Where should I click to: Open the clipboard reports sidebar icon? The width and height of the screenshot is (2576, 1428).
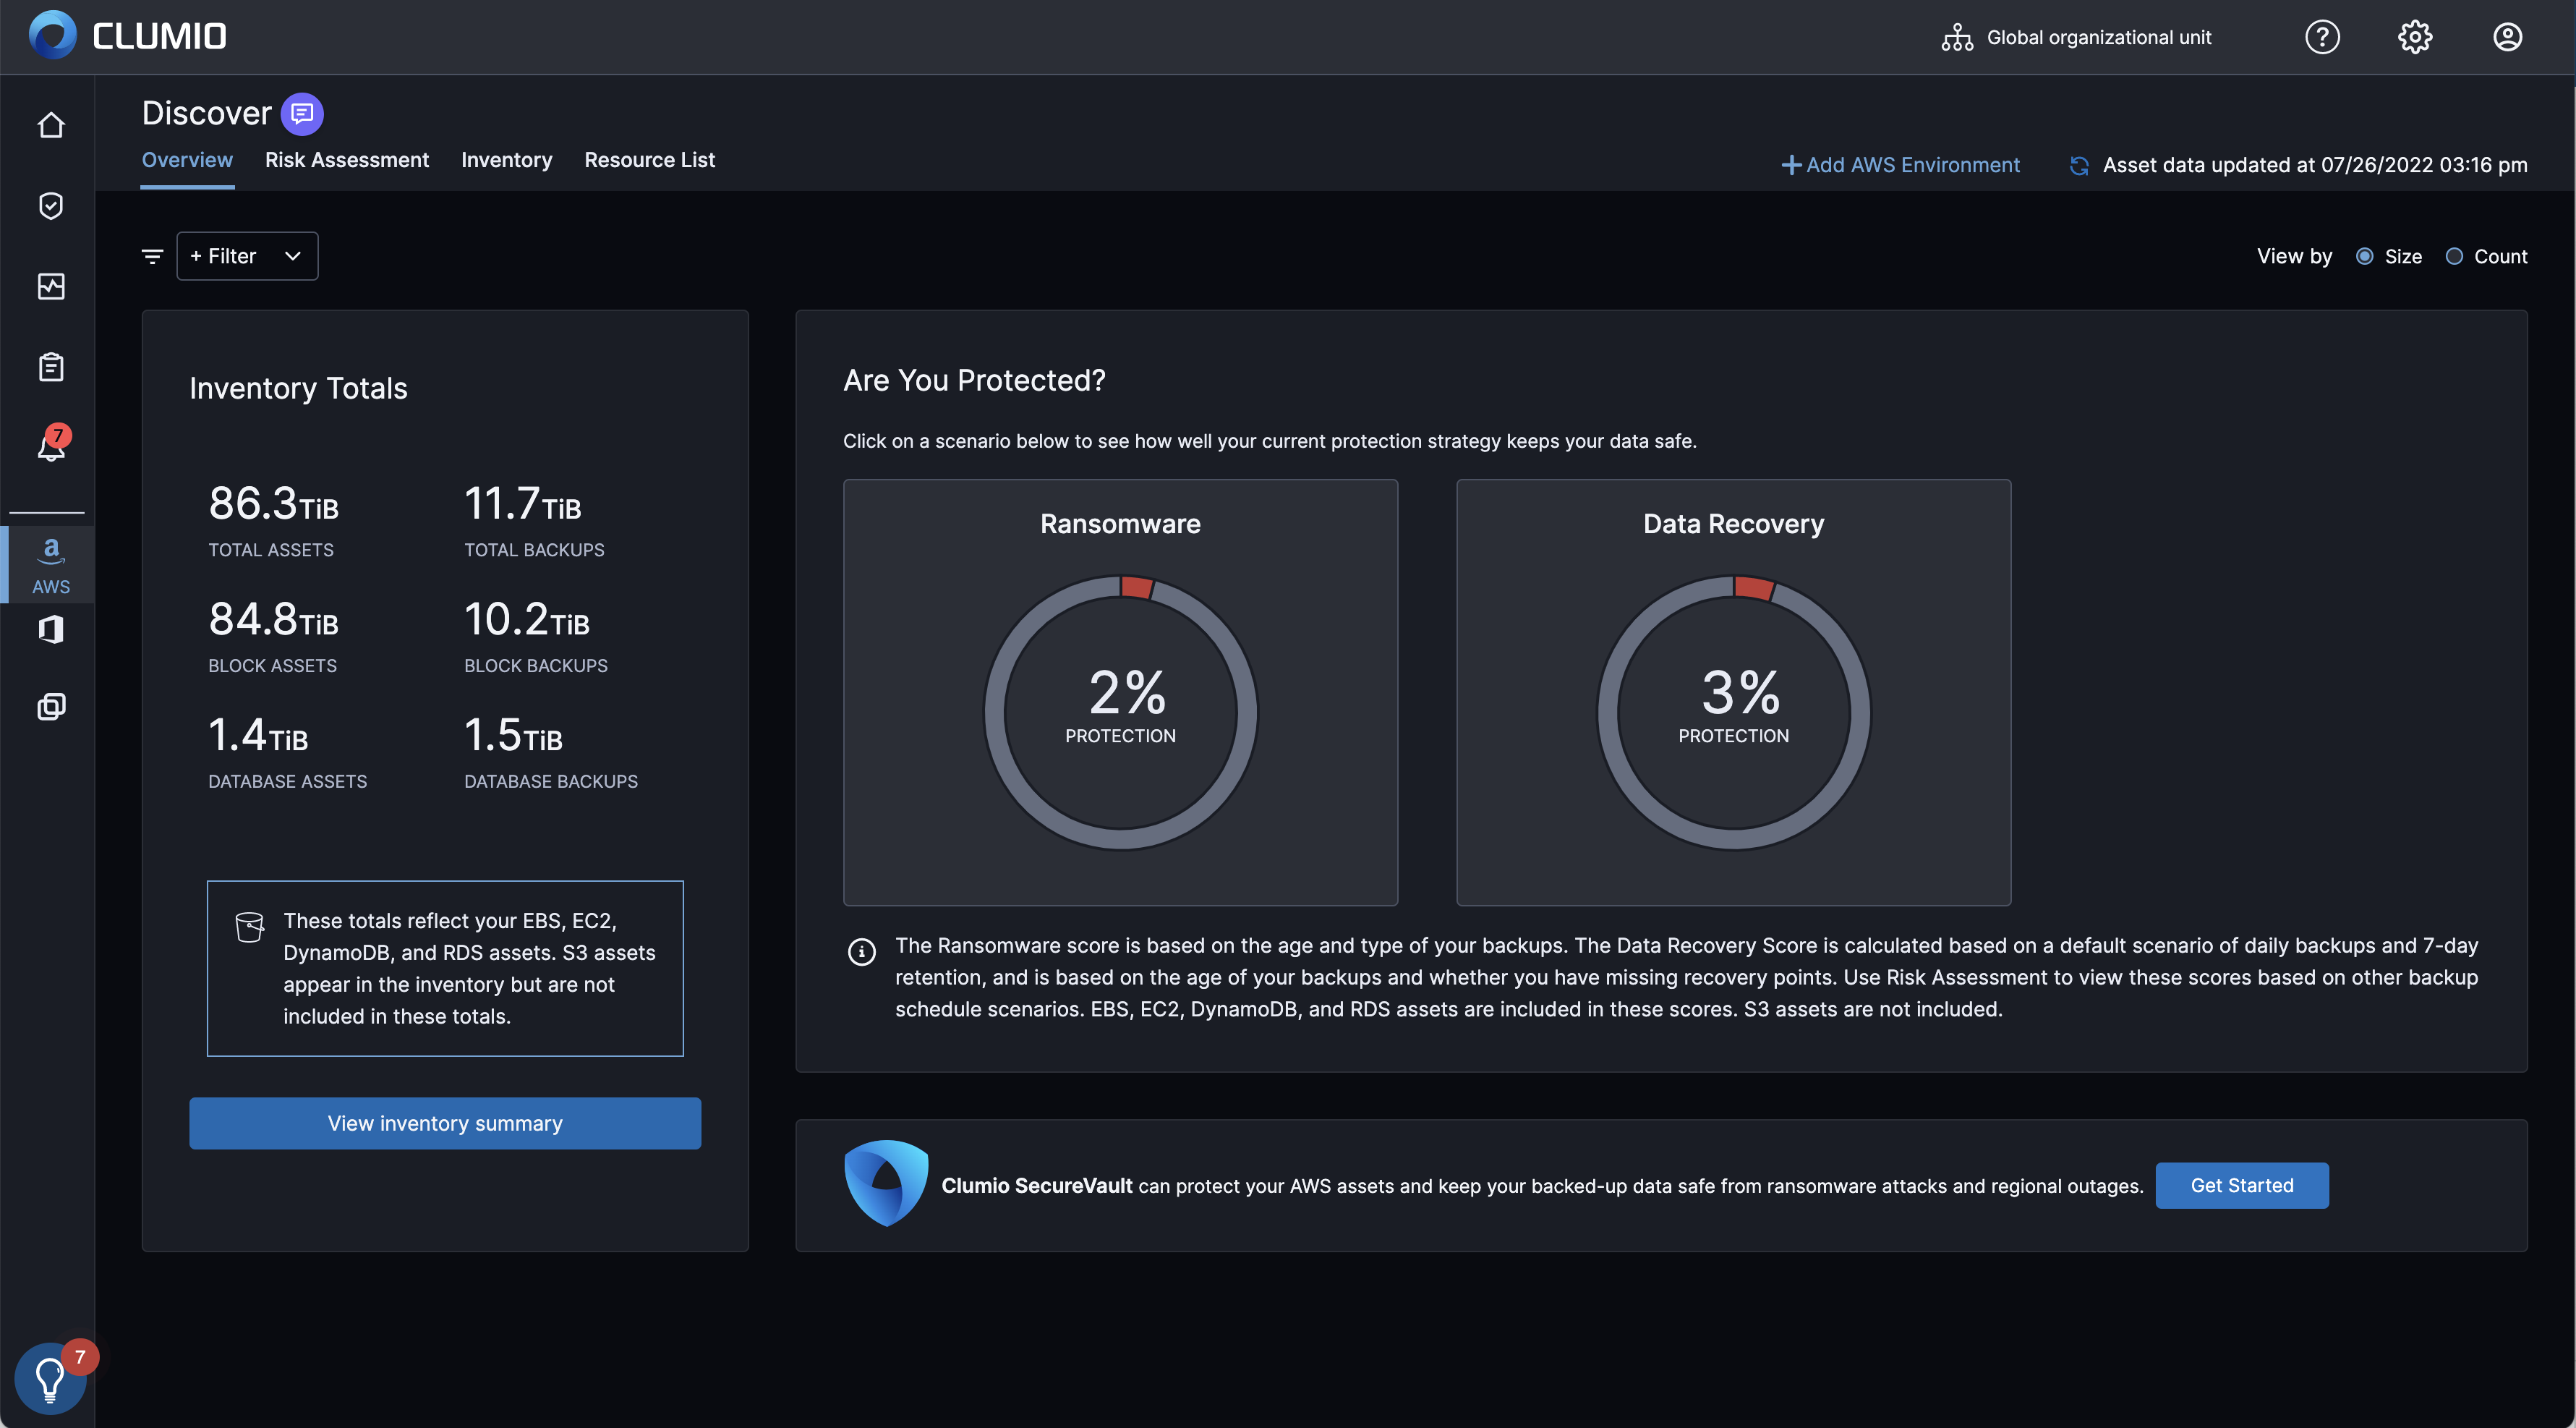click(x=51, y=367)
